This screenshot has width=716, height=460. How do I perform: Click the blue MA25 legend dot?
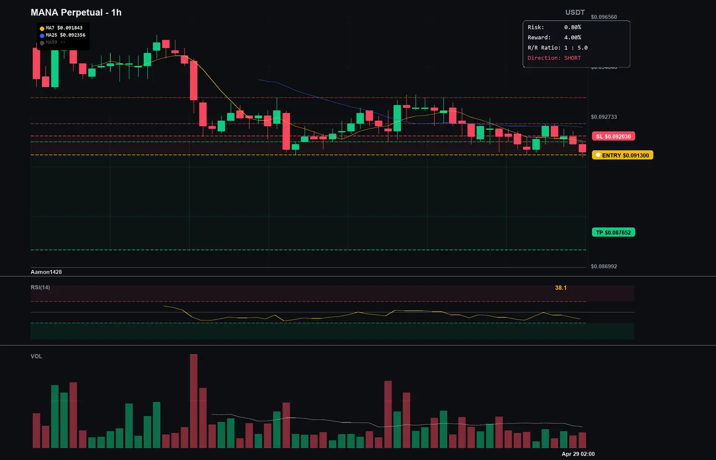42,36
